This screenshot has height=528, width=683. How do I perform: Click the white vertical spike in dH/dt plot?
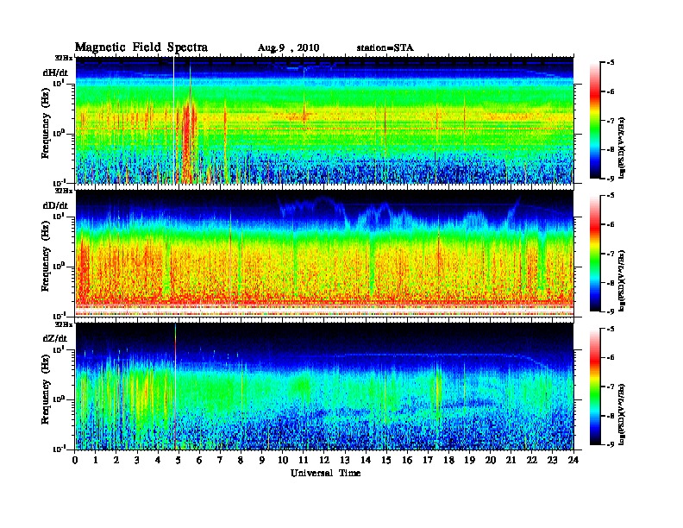174,120
